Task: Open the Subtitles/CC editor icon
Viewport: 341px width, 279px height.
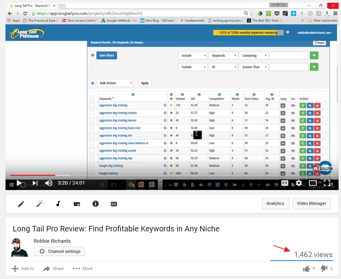Action: coord(114,204)
